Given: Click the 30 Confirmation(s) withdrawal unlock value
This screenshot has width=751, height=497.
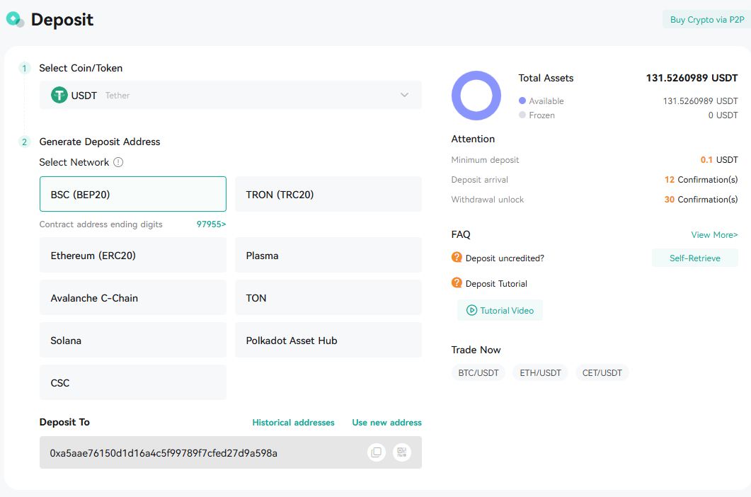Looking at the screenshot, I should tap(701, 200).
